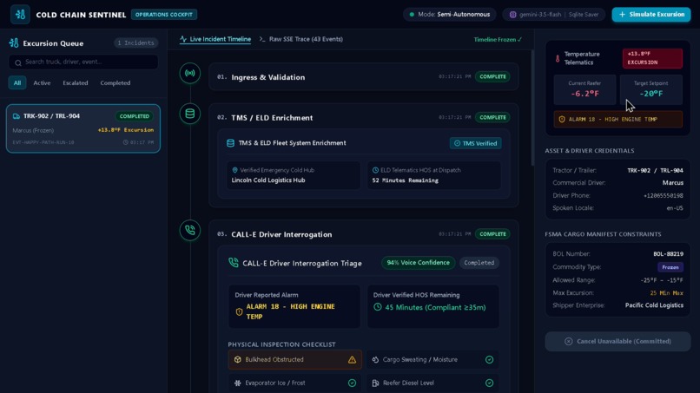Select the Evaporator Ice / Frost checklist item
700x393 pixels.
(295, 383)
